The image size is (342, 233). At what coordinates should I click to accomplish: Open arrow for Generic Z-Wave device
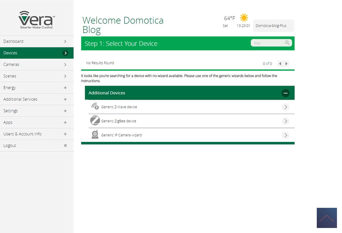pos(285,107)
